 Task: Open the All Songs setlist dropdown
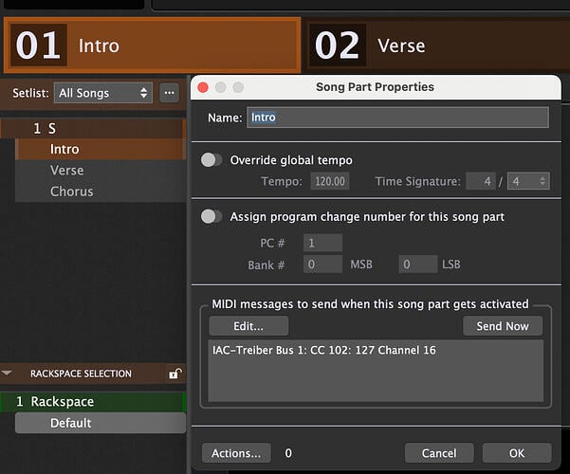click(x=102, y=93)
